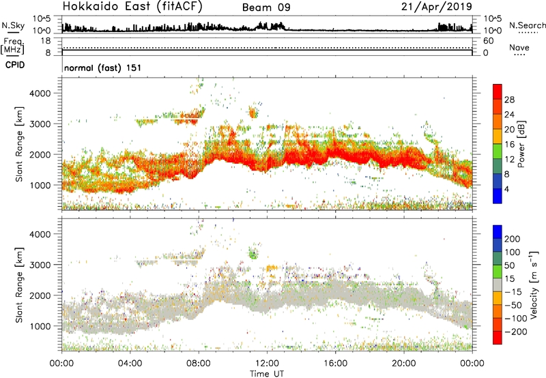The image size is (546, 378).
Task: Select the bright blue bottom Power colorbar segment
Action: 498,196
